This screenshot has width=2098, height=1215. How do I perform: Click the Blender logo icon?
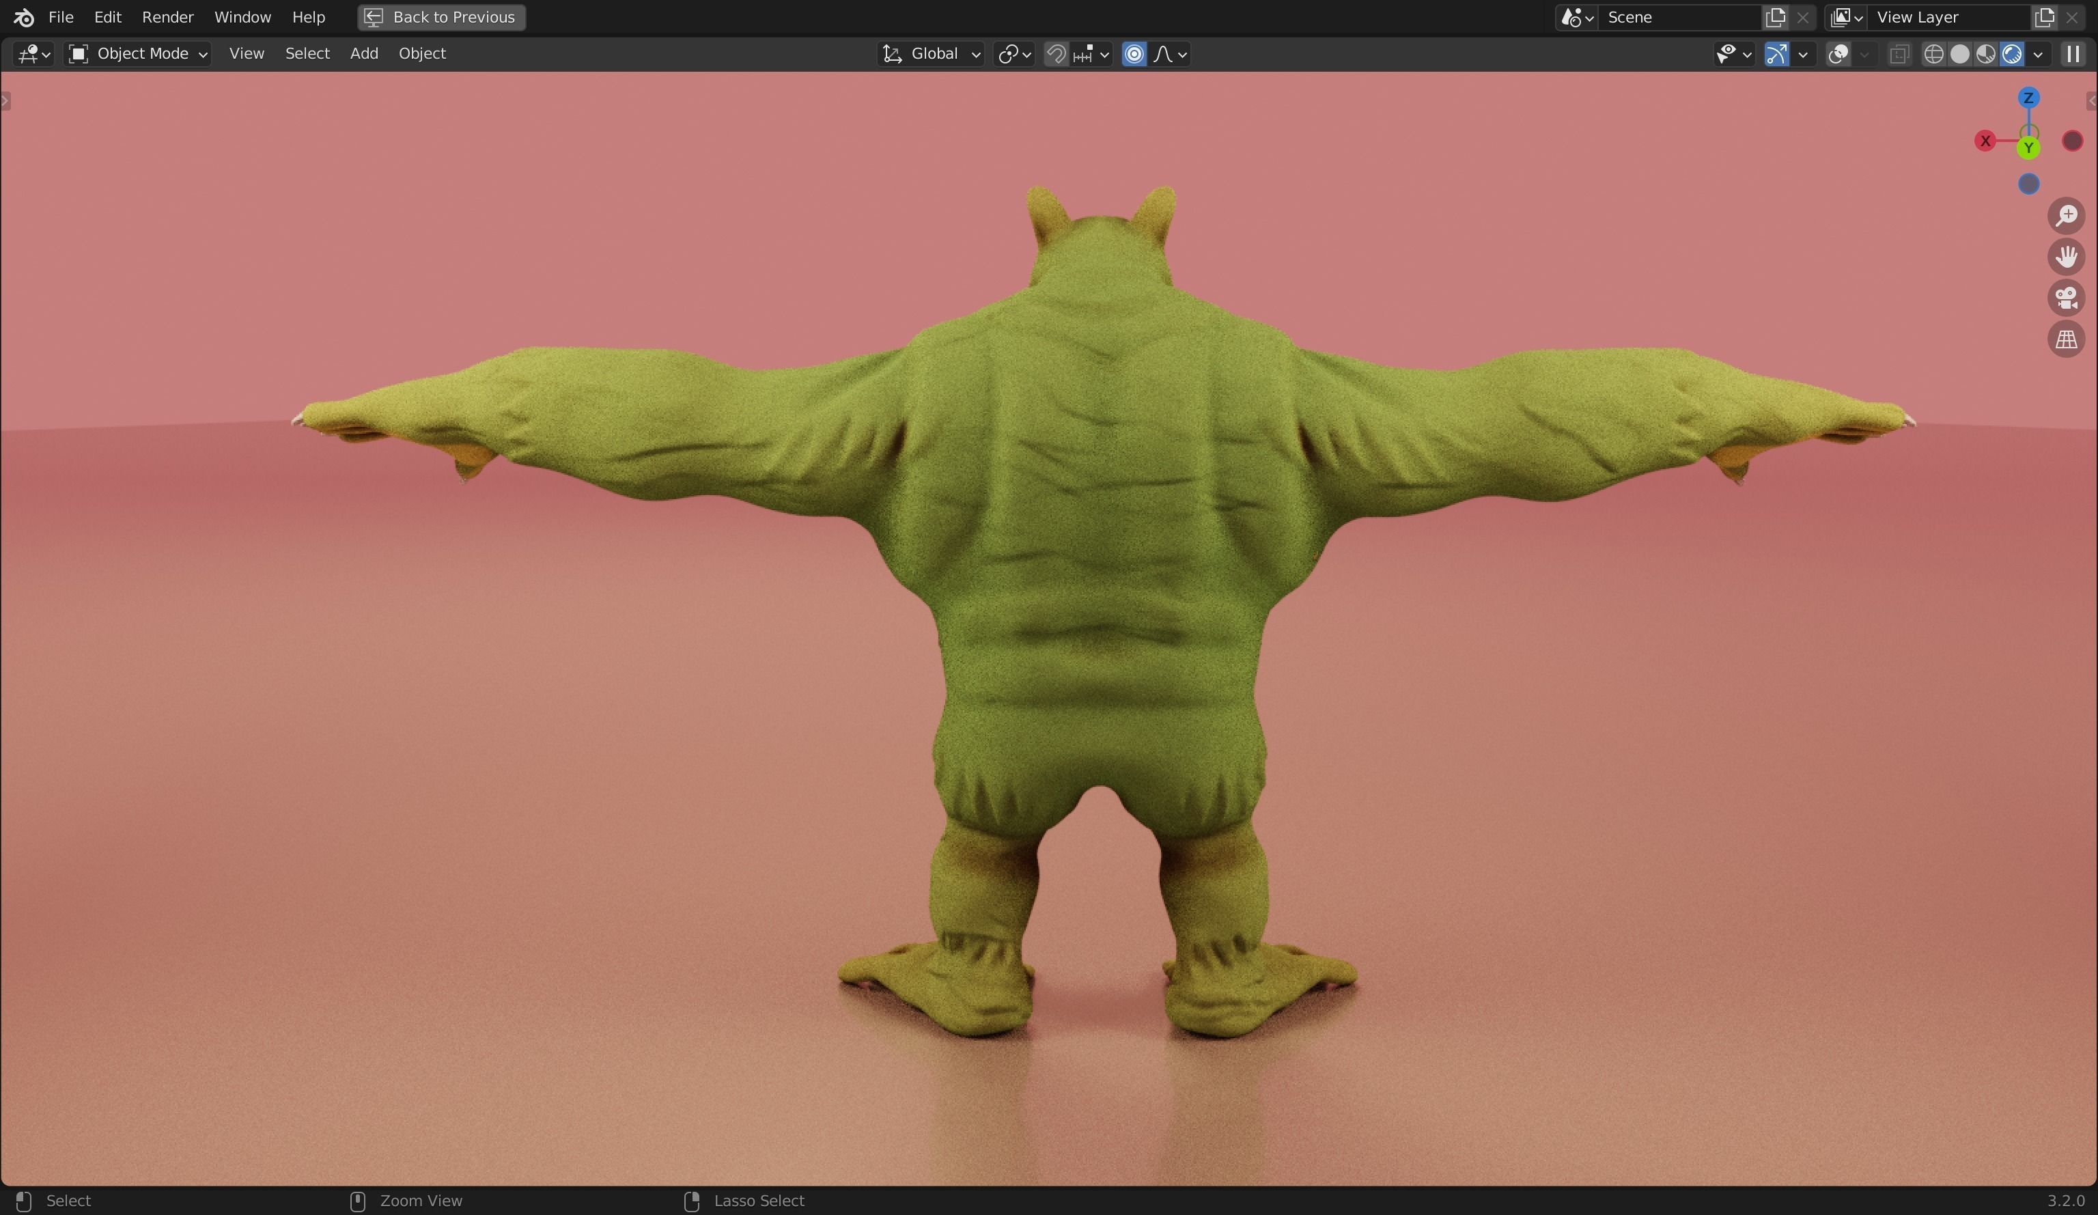pyautogui.click(x=23, y=16)
